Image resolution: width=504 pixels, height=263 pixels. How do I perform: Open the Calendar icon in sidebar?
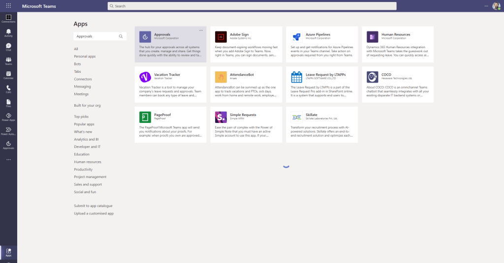click(8, 75)
